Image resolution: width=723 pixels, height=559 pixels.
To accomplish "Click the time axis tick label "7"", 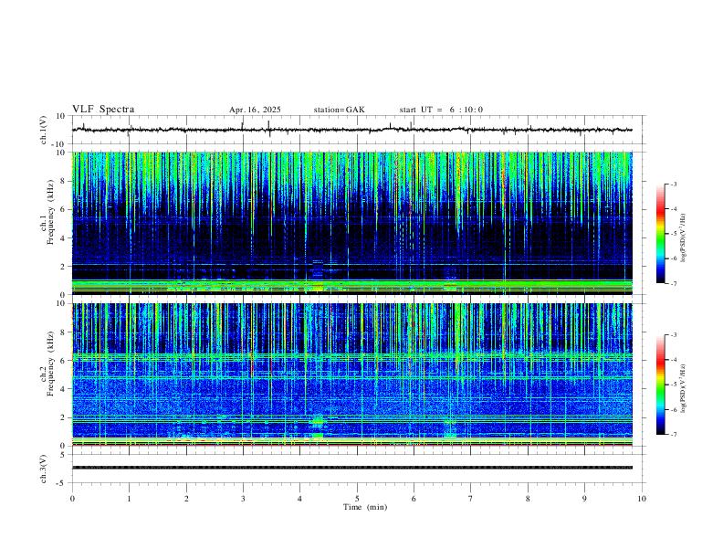I will pyautogui.click(x=470, y=499).
